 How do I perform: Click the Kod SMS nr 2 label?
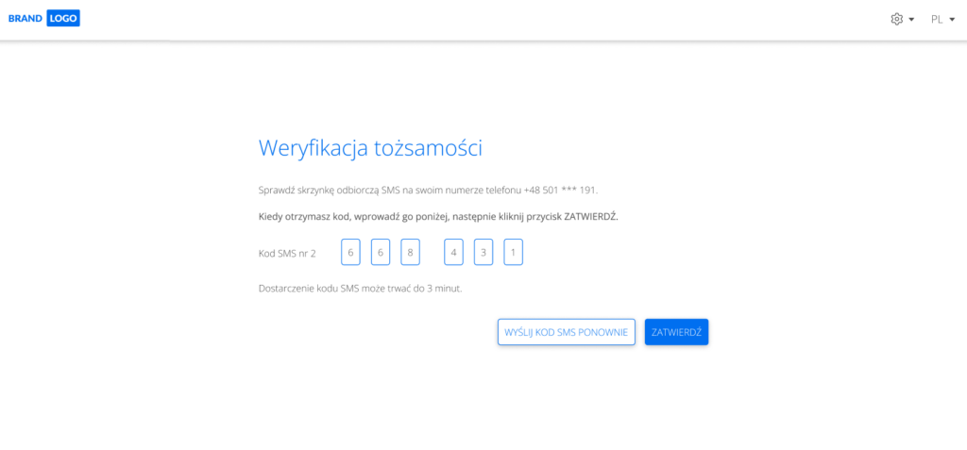287,253
